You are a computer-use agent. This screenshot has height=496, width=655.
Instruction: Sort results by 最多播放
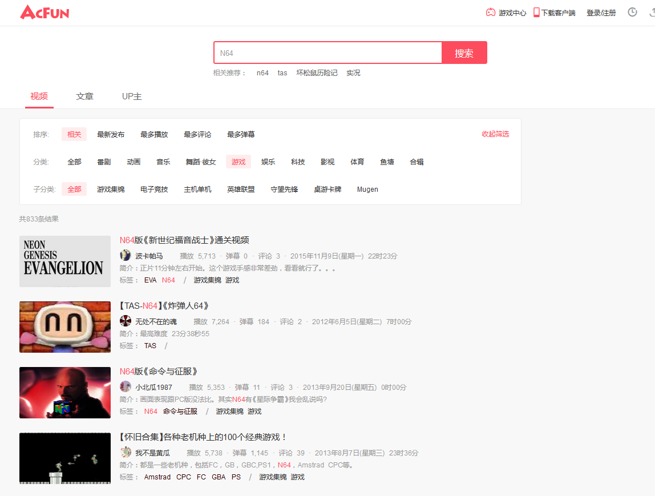coord(154,135)
